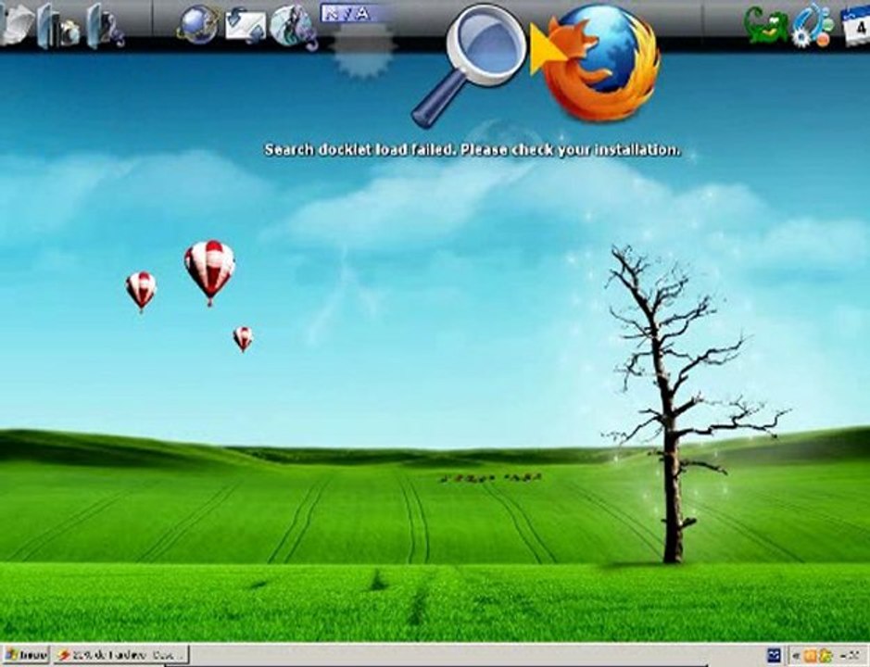870x667 pixels.
Task: Open the calendar docklet showing 4
Action: coord(855,26)
